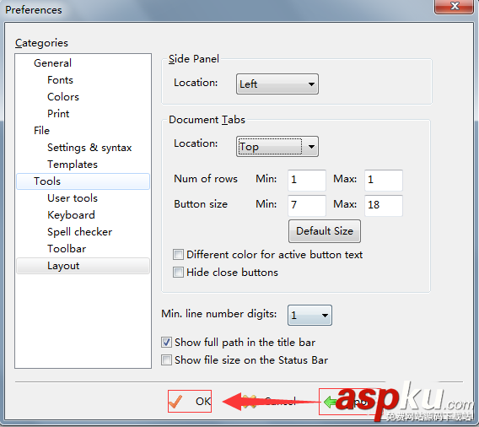Select Print in categories list

tap(58, 113)
